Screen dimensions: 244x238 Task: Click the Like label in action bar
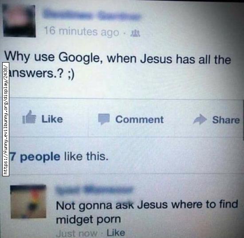tap(52, 119)
